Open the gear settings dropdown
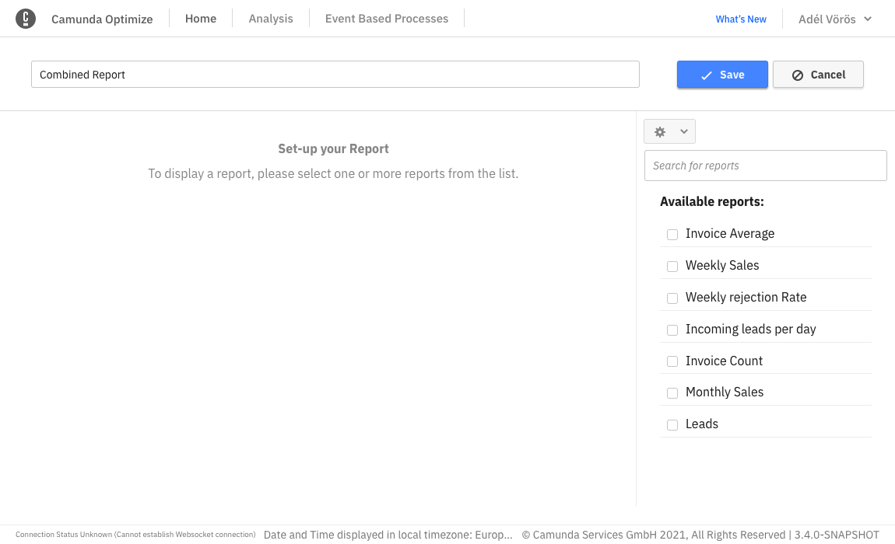Viewport: 895px width, 544px height. 669,132
